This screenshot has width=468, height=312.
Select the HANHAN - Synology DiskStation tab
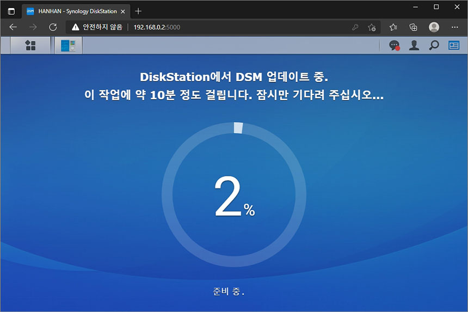pos(76,11)
